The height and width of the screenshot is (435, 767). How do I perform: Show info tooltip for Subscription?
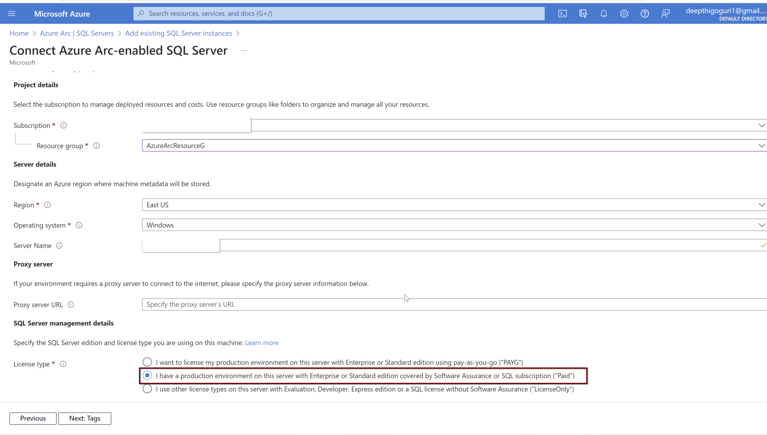(64, 125)
